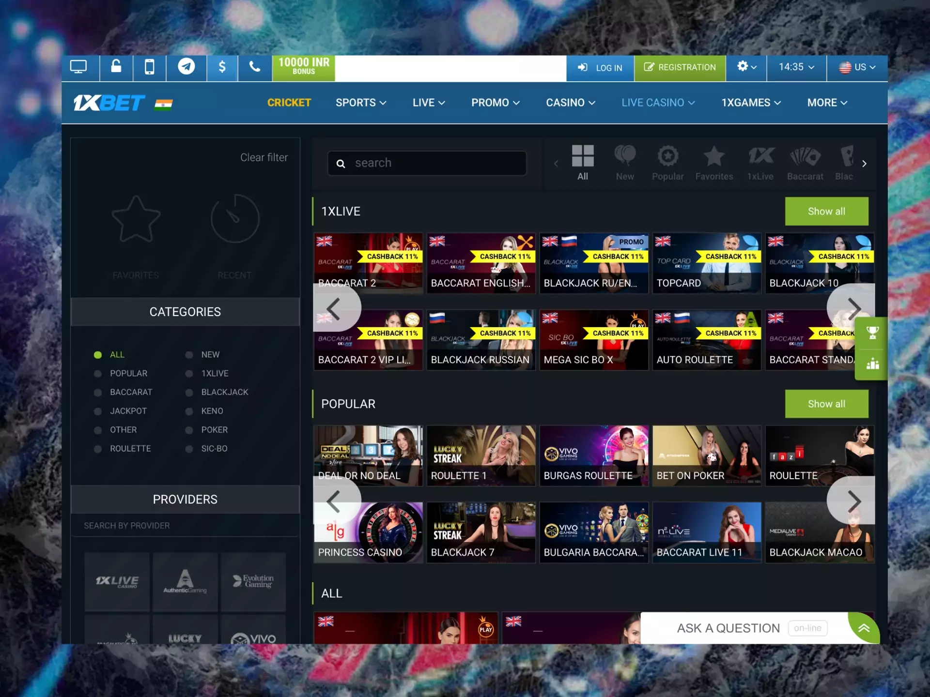Select the ROULETTE category radio
Viewport: 930px width, 697px height.
click(x=98, y=449)
